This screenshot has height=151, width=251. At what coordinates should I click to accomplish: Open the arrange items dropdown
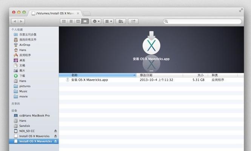coord(108,21)
